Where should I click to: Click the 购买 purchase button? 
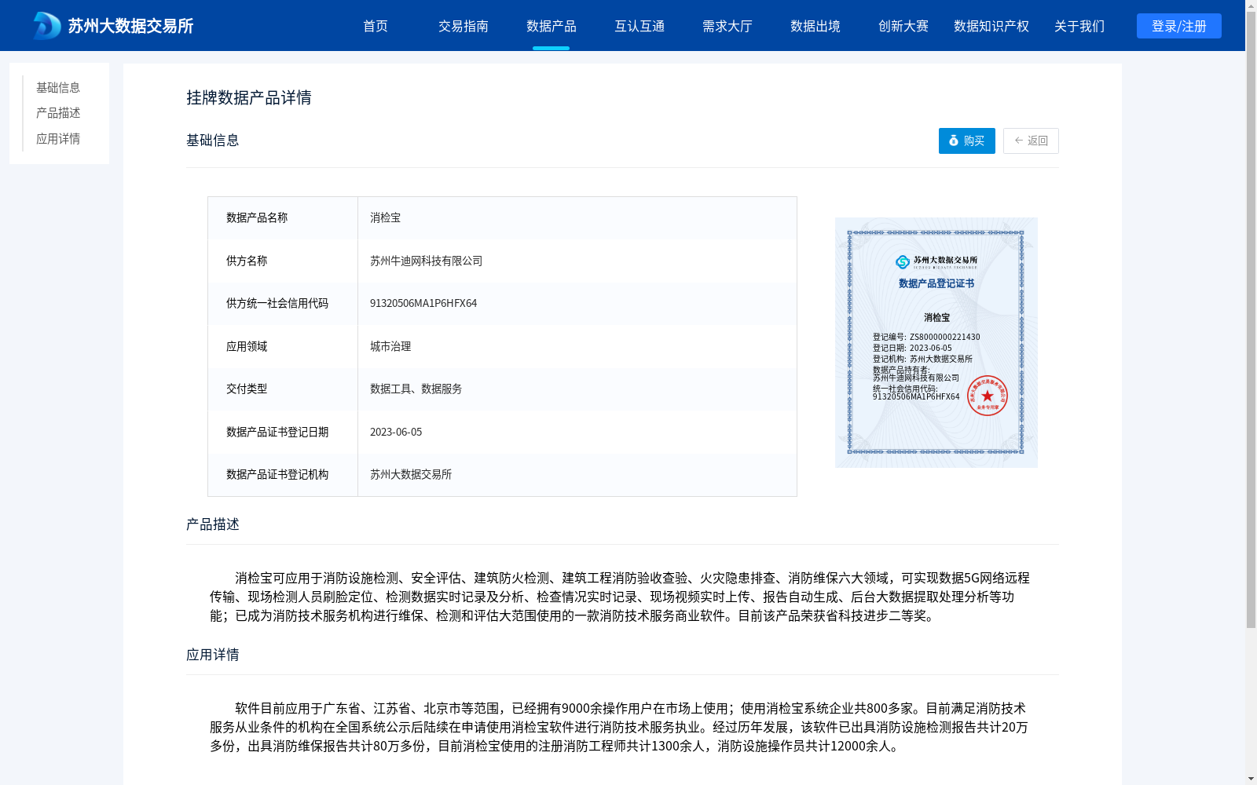coord(967,141)
